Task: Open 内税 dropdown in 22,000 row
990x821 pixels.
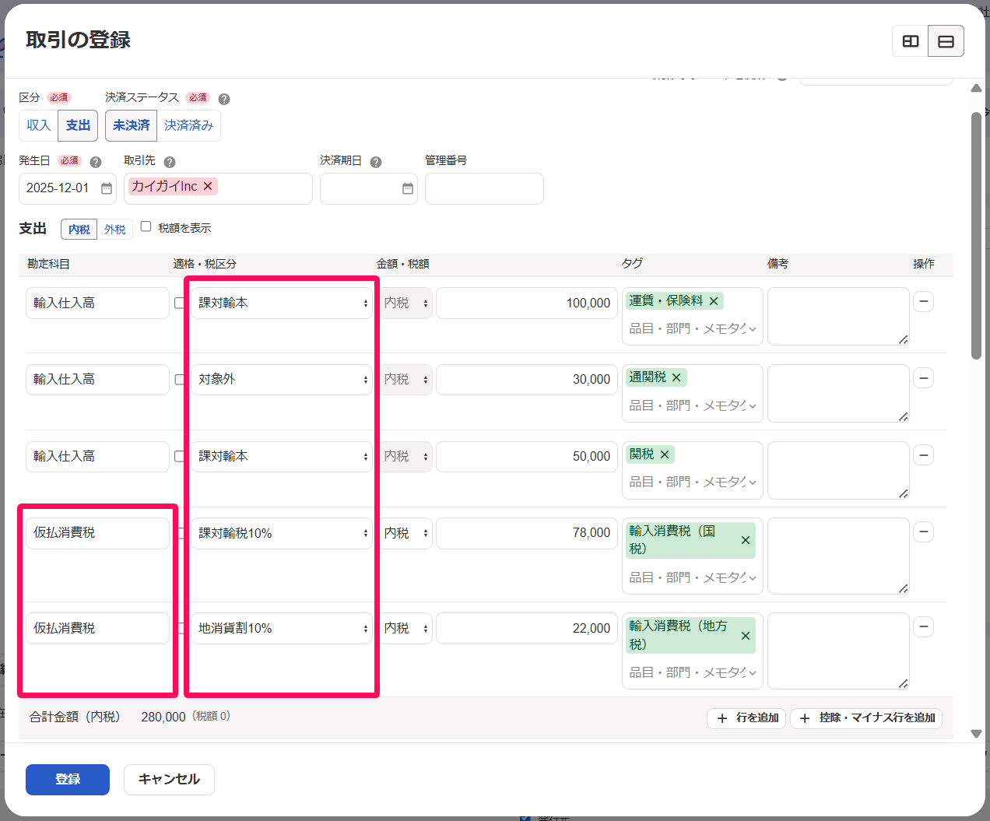Action: [406, 628]
